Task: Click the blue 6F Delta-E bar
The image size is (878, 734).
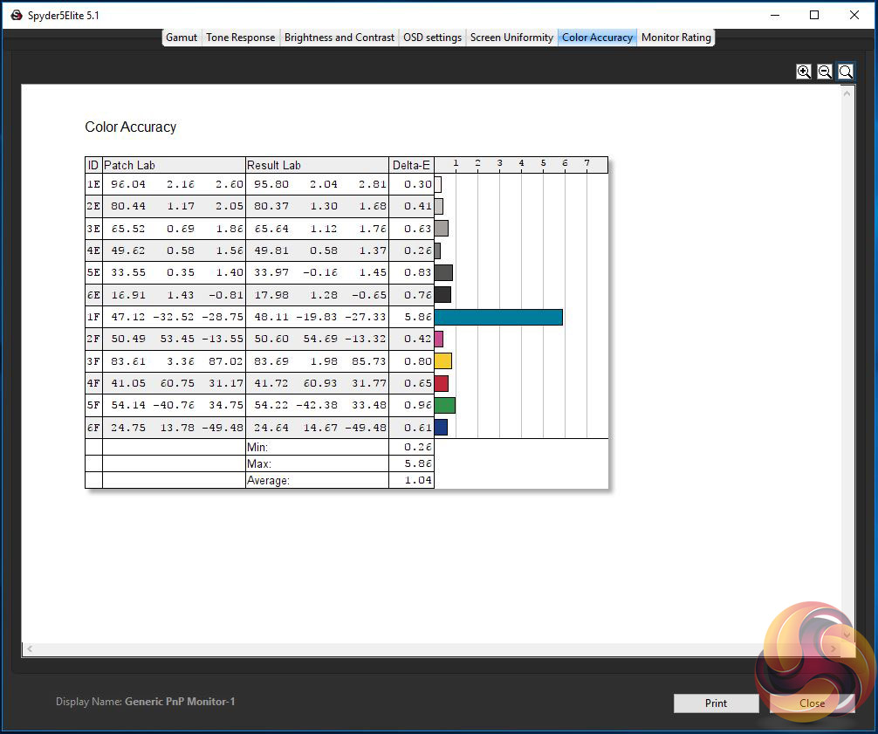Action: 441,428
